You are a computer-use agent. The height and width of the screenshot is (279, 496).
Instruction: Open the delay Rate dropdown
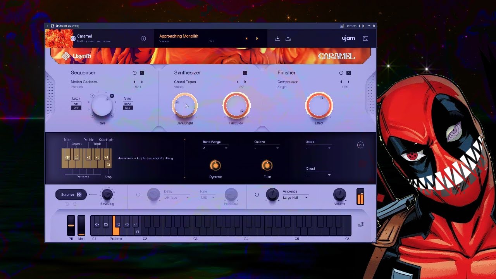tap(208, 198)
